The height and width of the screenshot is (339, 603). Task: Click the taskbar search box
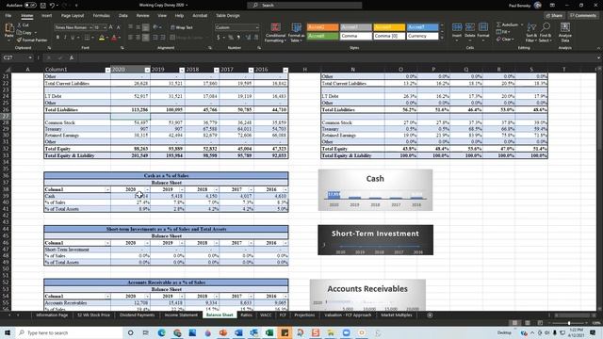pos(69,332)
